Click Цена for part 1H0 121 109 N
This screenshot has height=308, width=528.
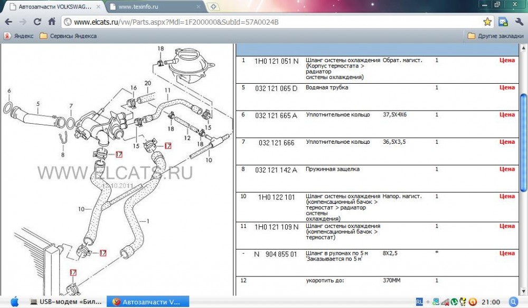click(507, 226)
